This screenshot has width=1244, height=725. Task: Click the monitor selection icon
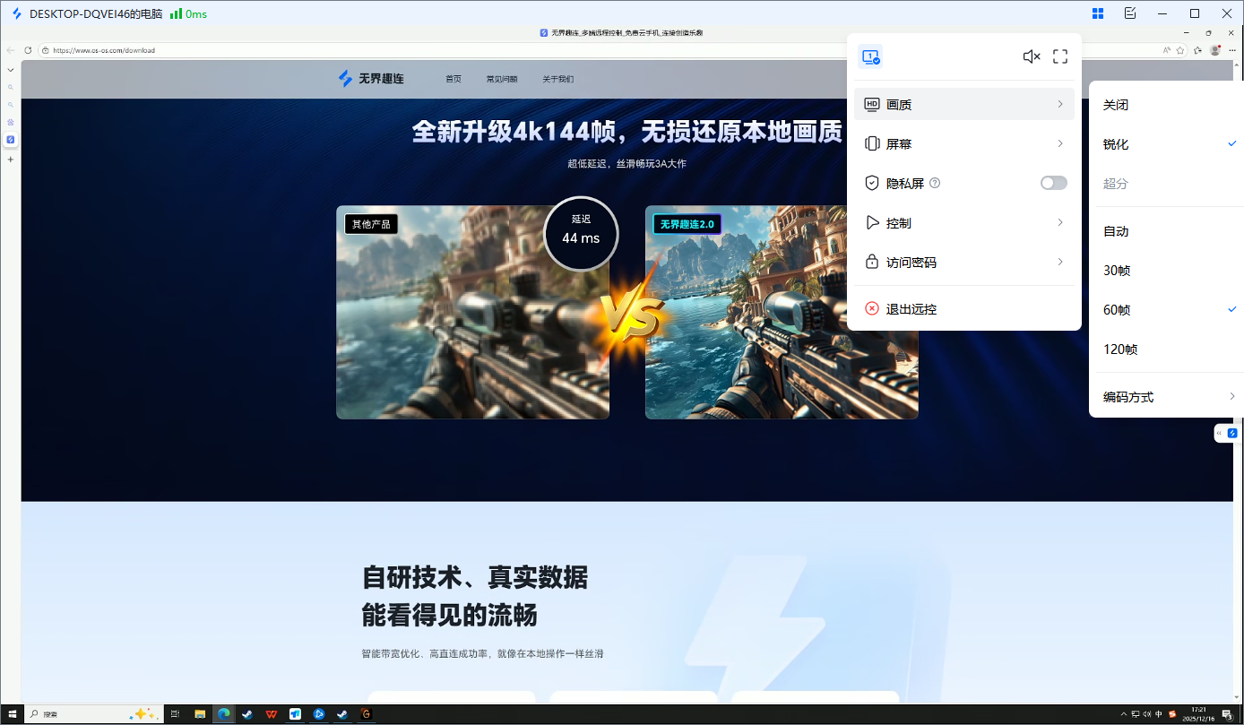point(869,56)
